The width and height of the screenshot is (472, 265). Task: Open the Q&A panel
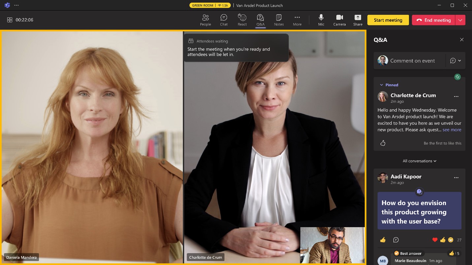coord(260,20)
